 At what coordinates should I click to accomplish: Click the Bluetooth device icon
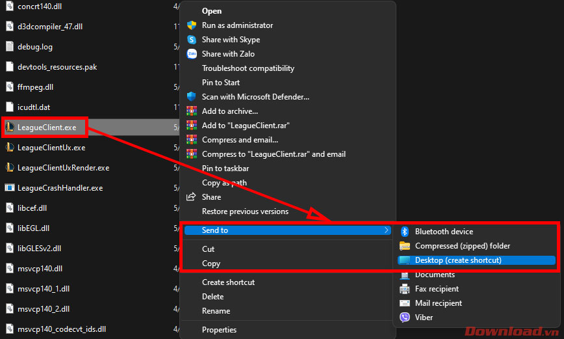point(404,232)
